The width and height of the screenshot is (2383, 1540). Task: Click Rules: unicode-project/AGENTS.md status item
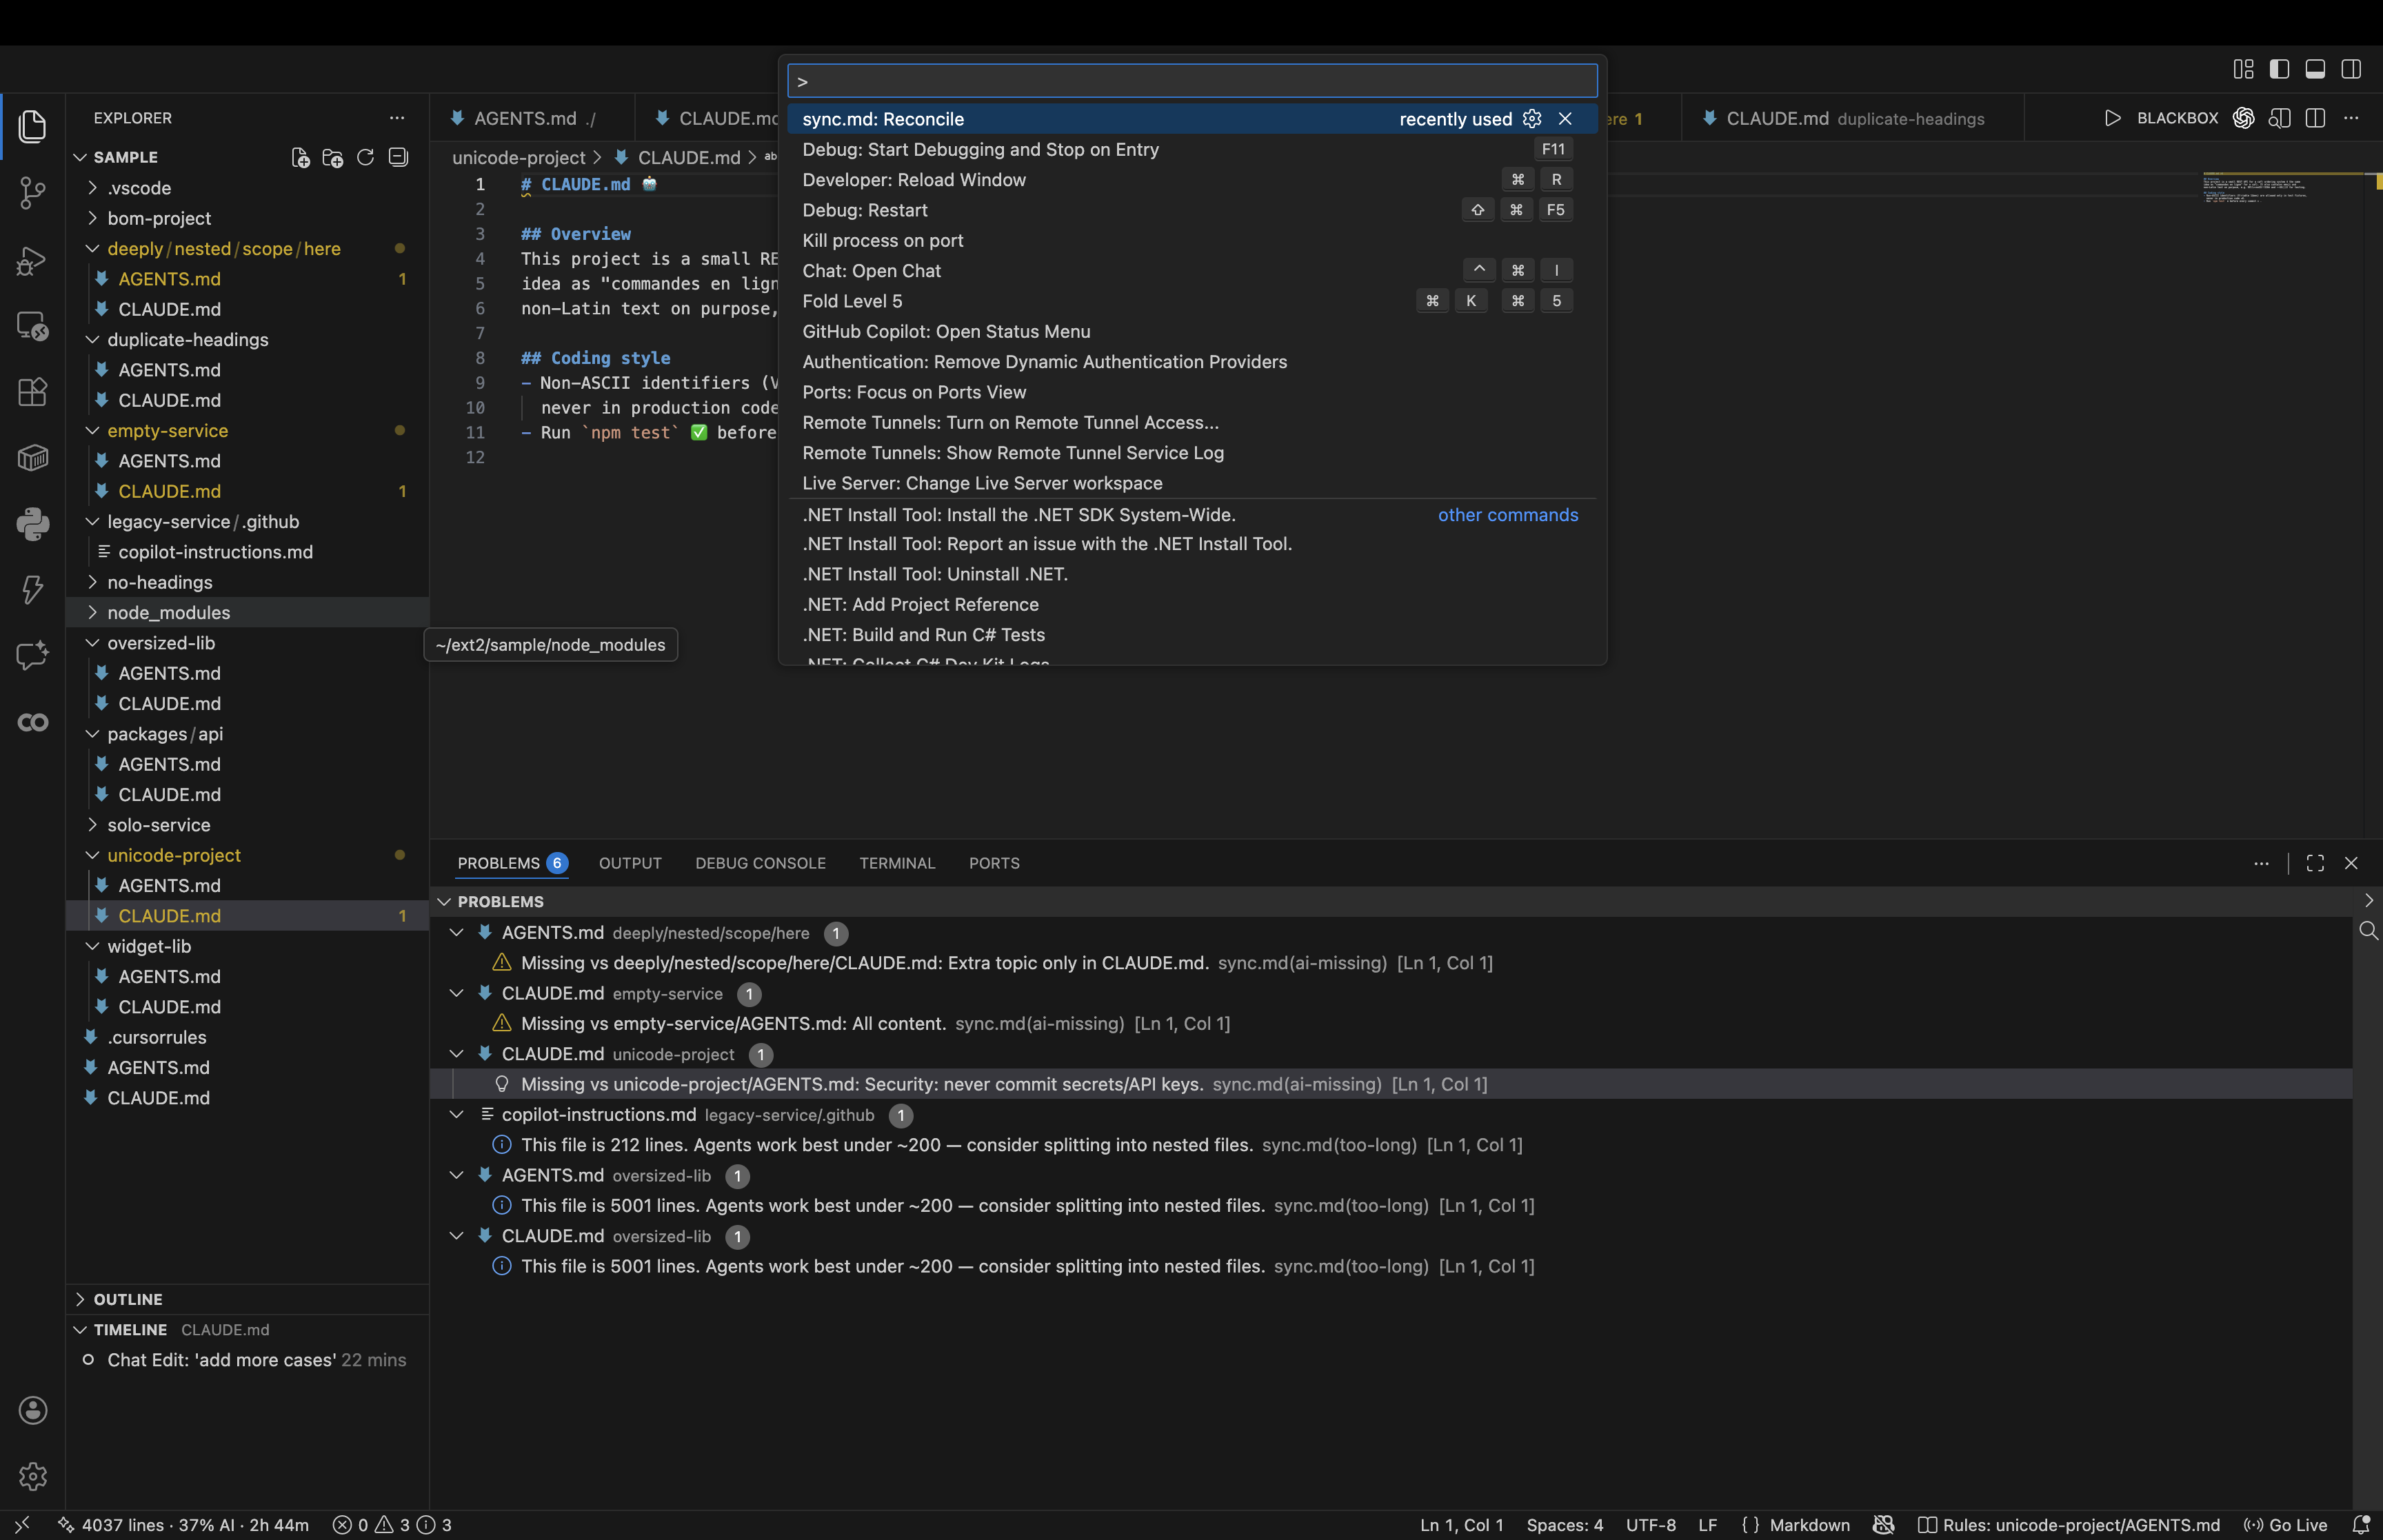pos(2068,1525)
